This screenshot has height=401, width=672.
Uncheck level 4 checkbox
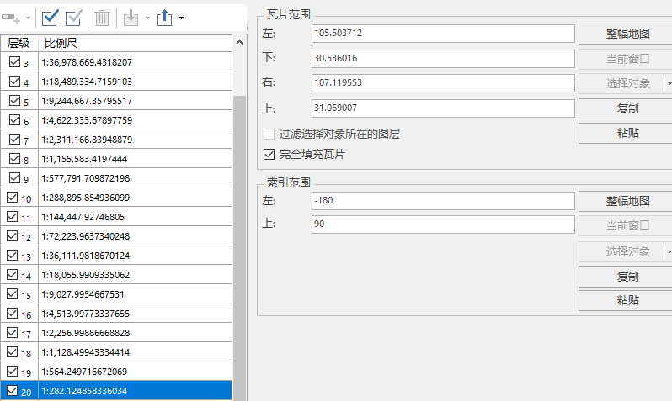coord(14,81)
